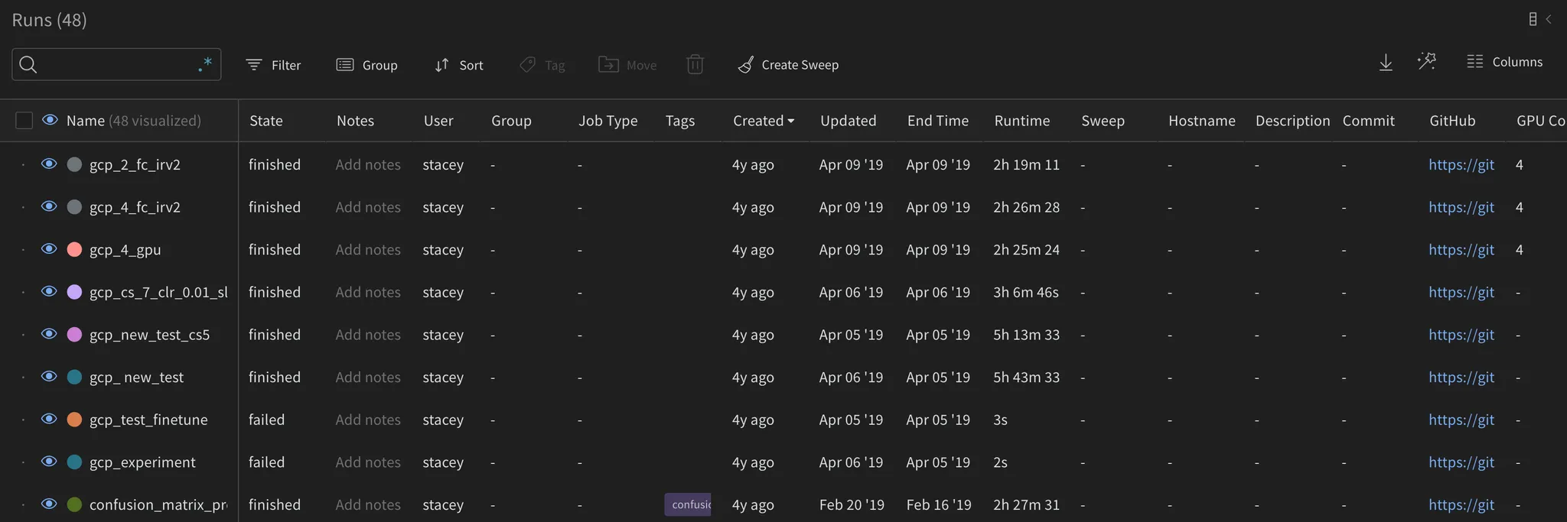
Task: Click the runs search input field
Action: pos(115,65)
